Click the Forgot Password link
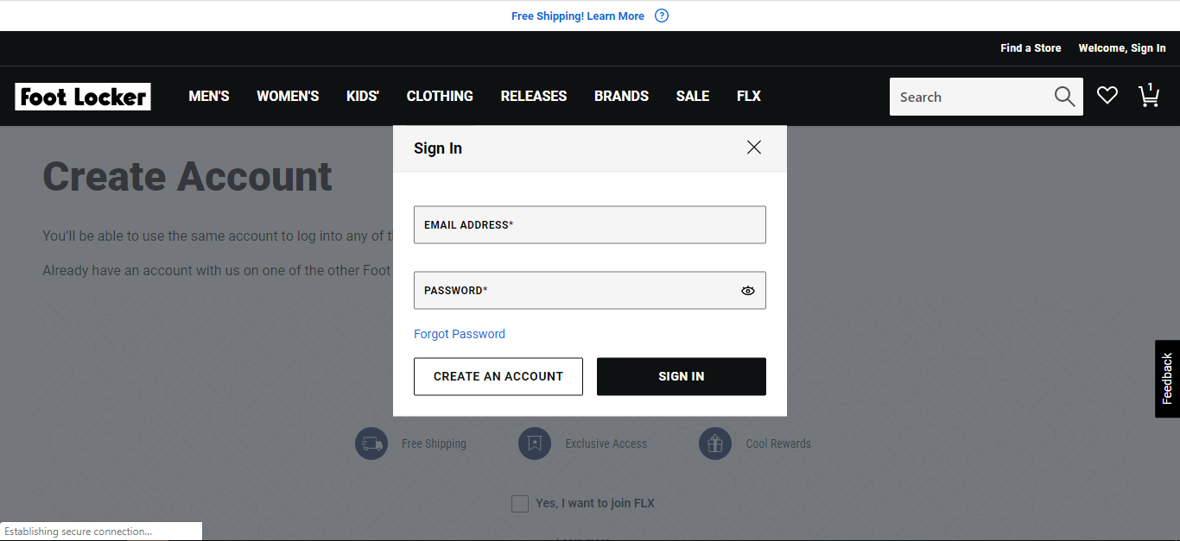The image size is (1180, 541). (x=460, y=334)
